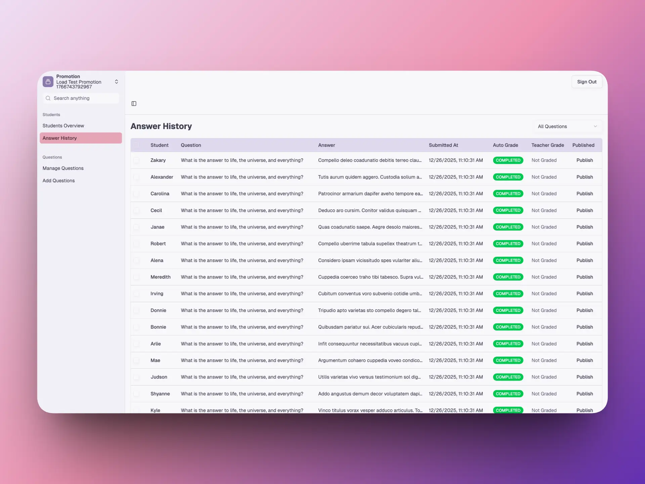Select Janae's row checkbox

(x=136, y=227)
